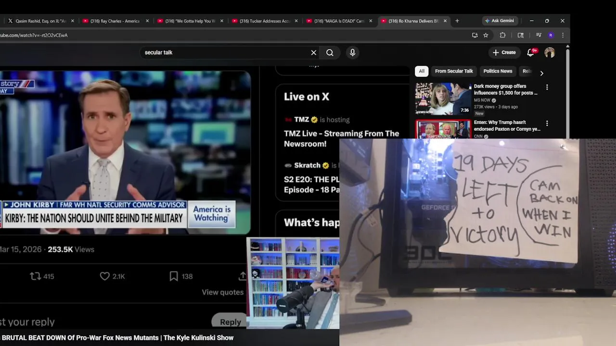Clear the search box with the X icon
This screenshot has width=616, height=346.
click(314, 52)
